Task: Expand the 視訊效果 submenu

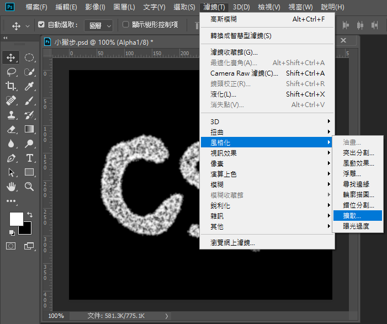Action: point(267,153)
